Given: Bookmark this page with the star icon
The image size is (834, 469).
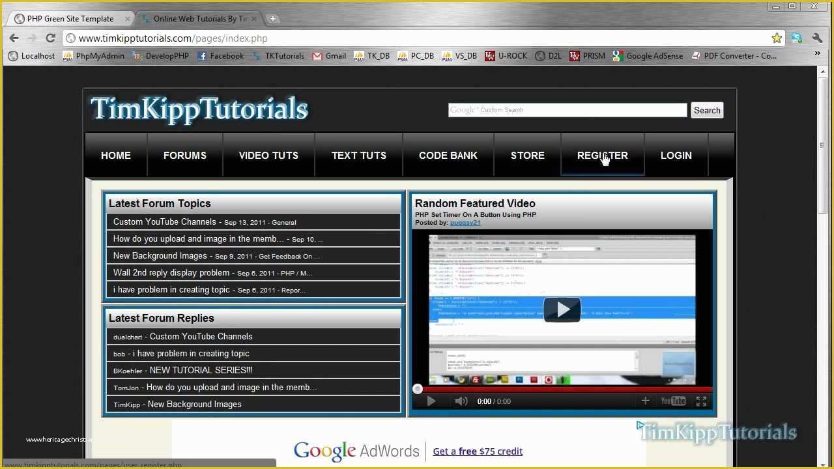Looking at the screenshot, I should (x=776, y=38).
